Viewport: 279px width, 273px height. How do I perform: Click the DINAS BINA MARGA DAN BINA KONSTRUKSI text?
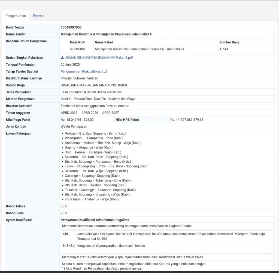coord(94,85)
